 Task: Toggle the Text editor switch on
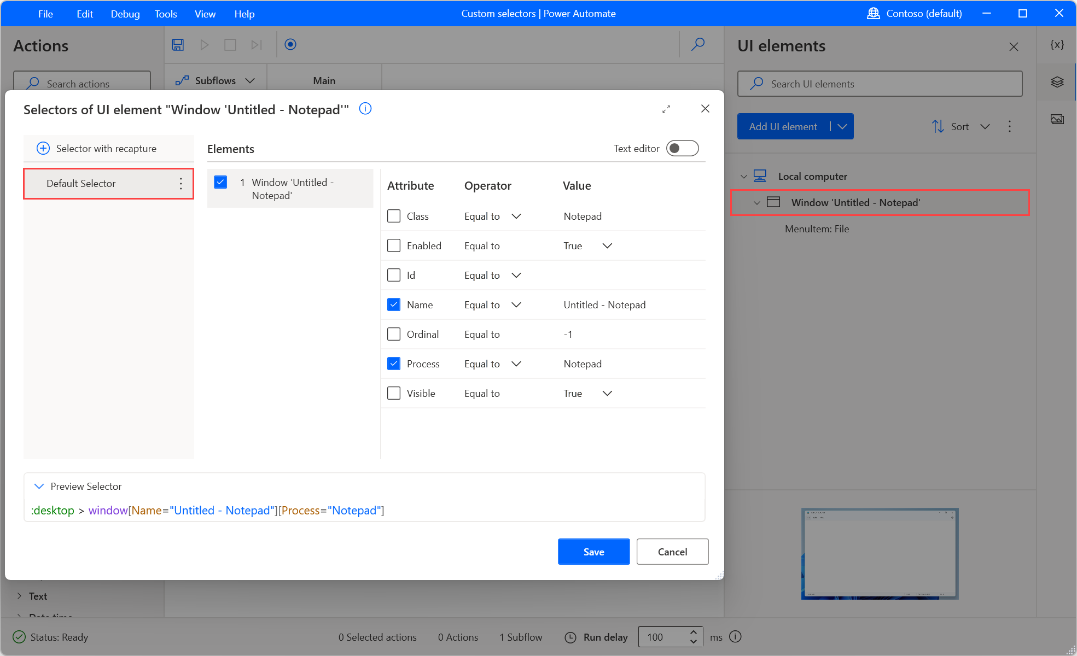[683, 149]
